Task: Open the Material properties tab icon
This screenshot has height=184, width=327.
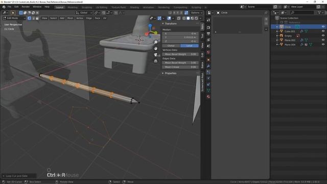Action: click(x=208, y=97)
